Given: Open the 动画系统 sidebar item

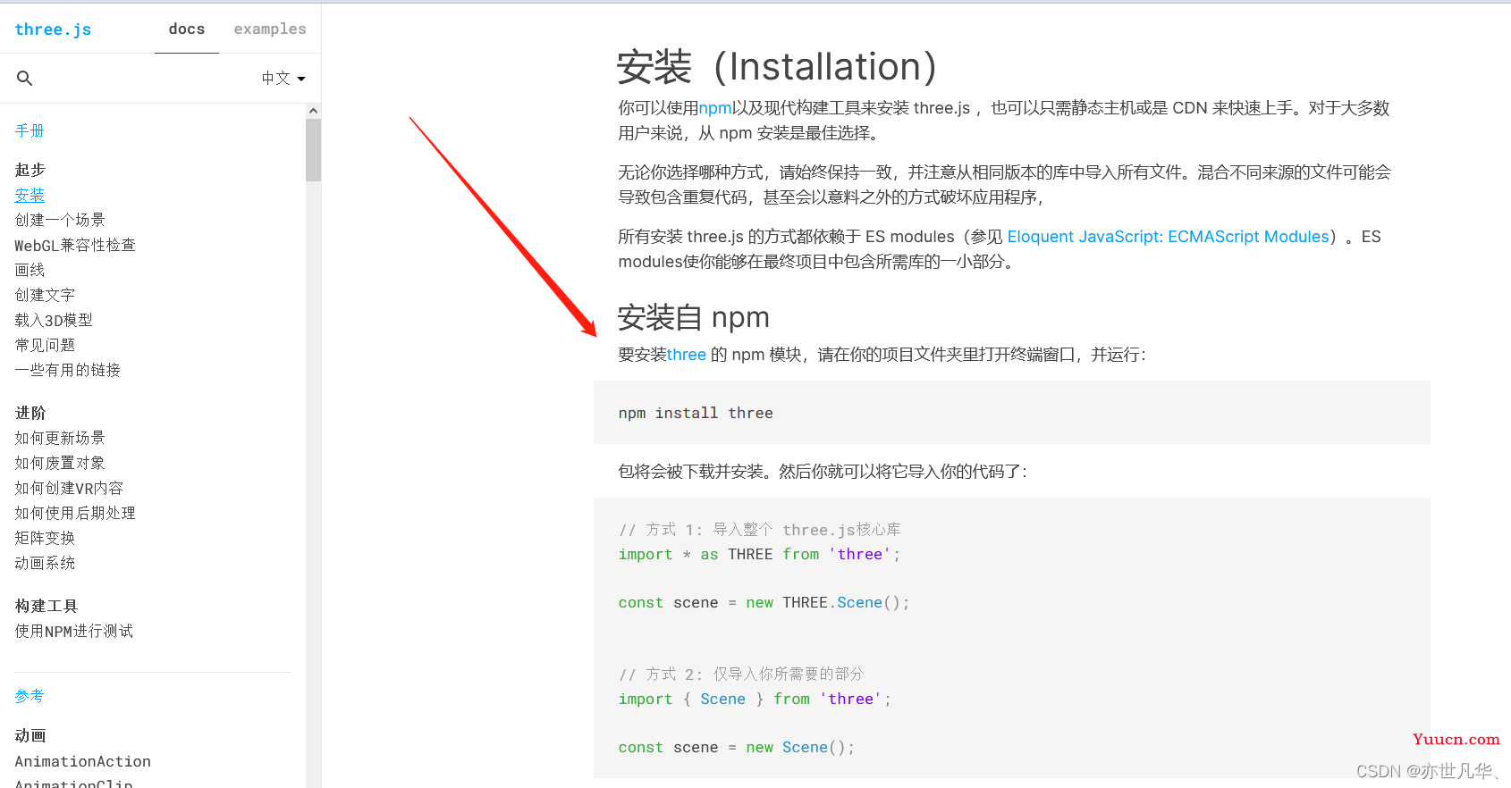Looking at the screenshot, I should (x=45, y=563).
